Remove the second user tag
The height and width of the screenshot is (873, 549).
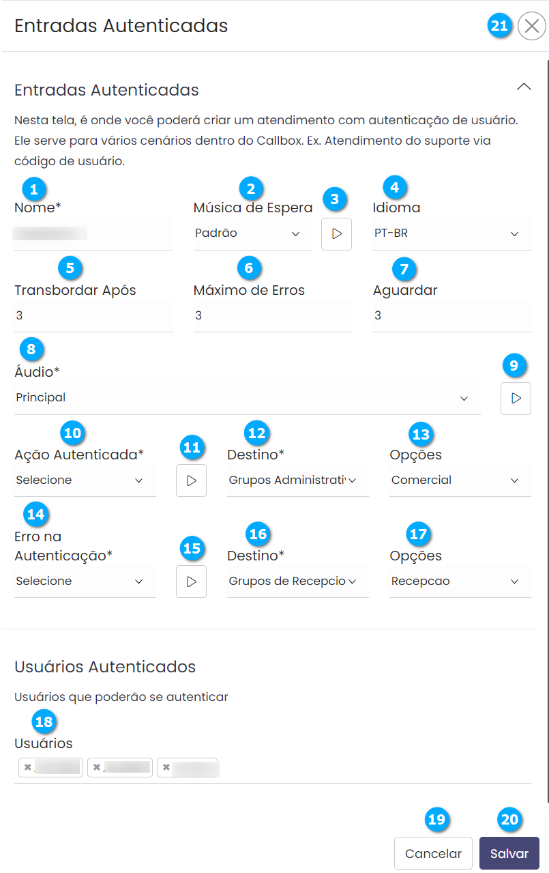(x=97, y=767)
